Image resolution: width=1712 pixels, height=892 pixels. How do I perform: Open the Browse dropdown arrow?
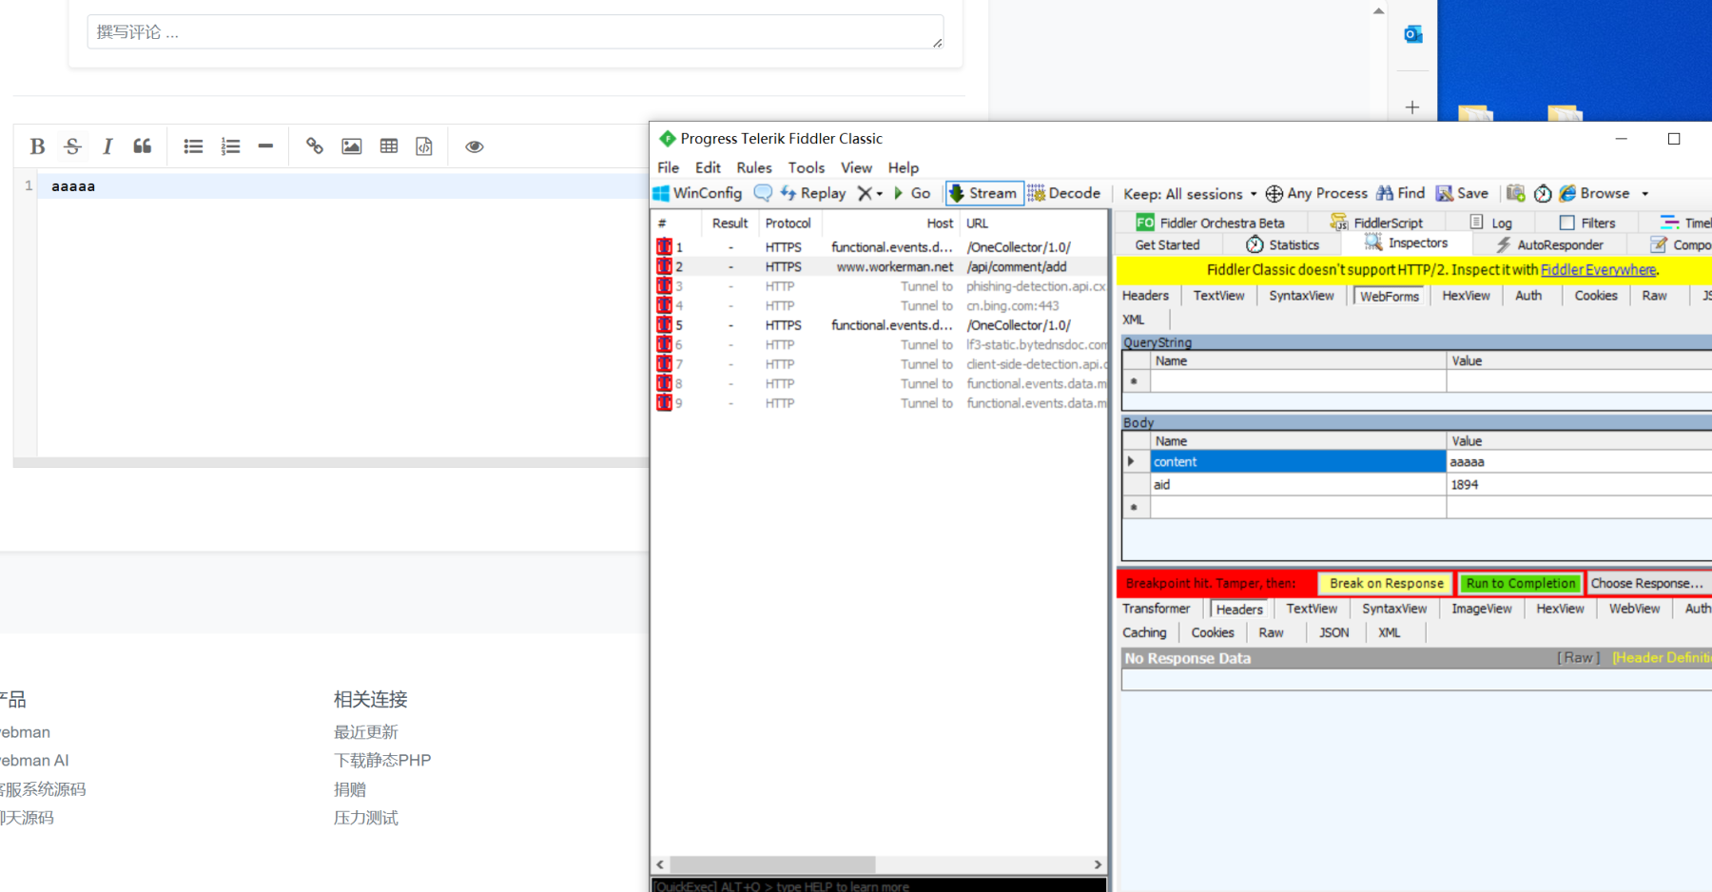[x=1644, y=194]
